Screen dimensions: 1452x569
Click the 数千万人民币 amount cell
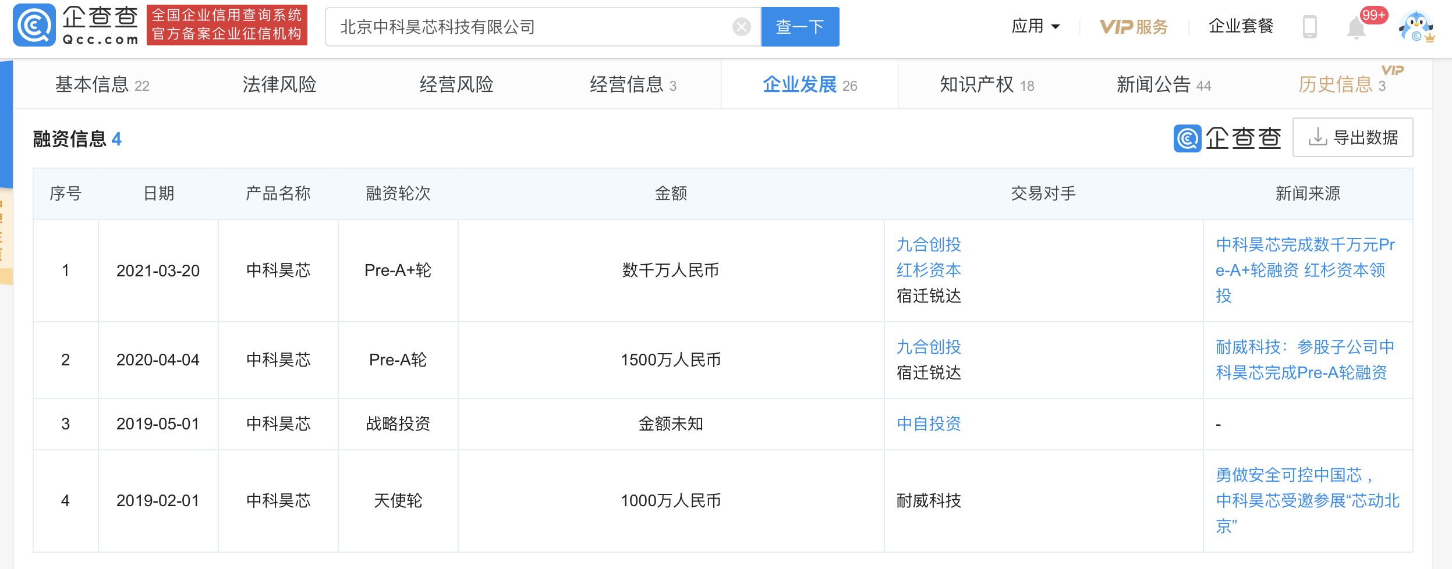click(x=671, y=271)
